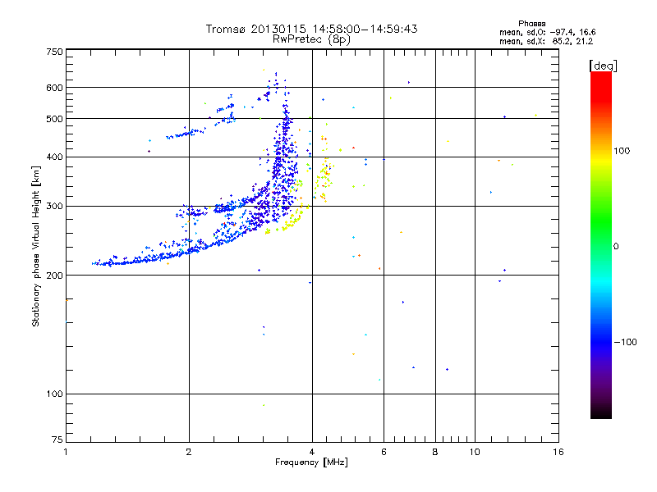Click the y-axis tick label '500'
Viewport: 657px width, 492px height.
point(54,119)
